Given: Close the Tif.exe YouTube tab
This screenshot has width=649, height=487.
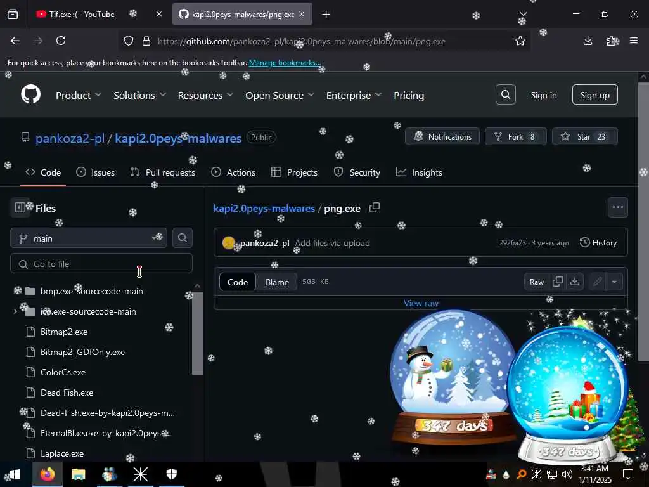Looking at the screenshot, I should pos(159,14).
